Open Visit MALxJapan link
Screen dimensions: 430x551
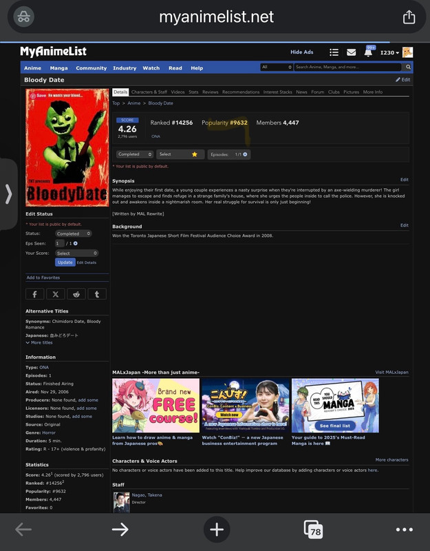click(391, 372)
